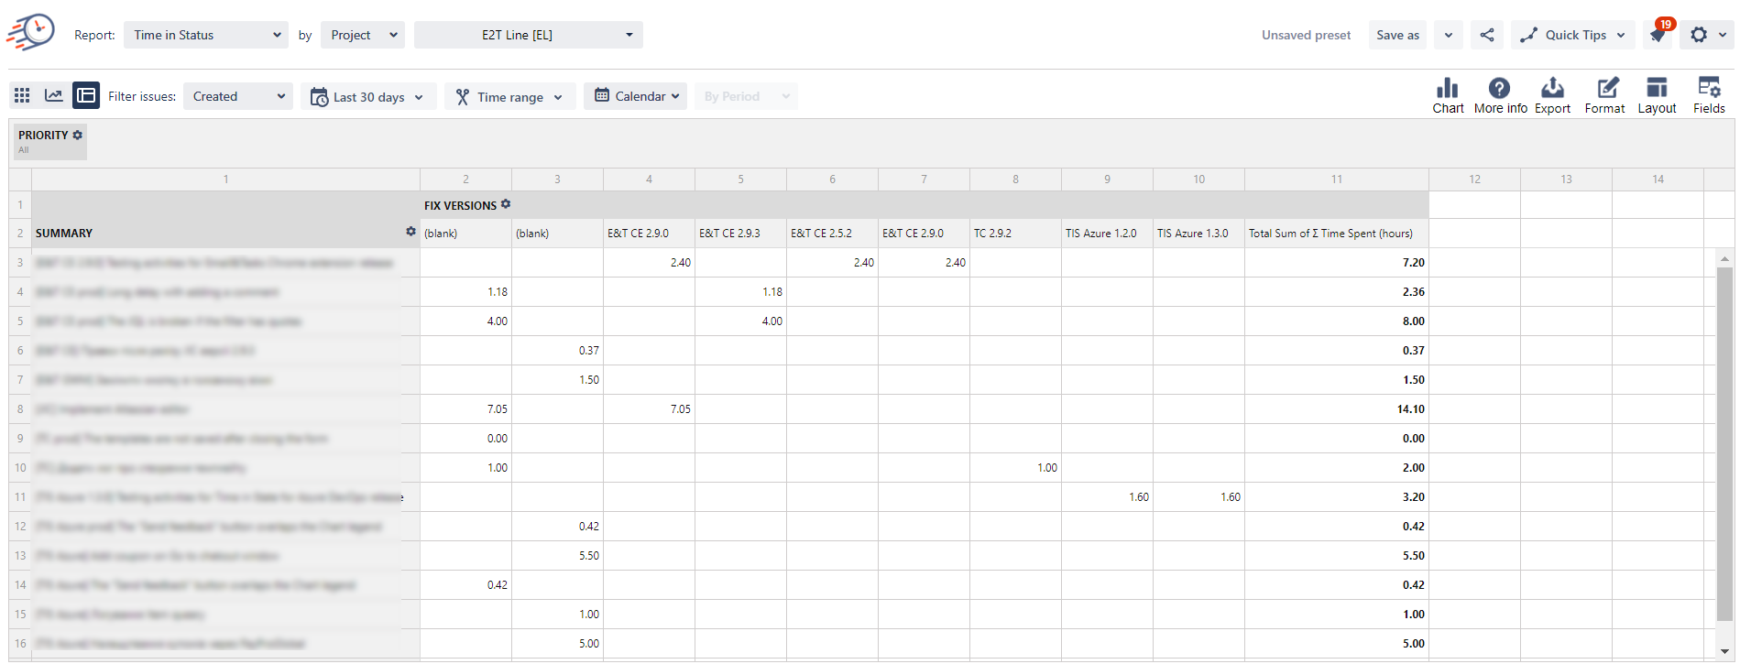Viewport: 1740px width, 664px height.
Task: Click the Total Sum of Σ Time Spent header
Action: (1336, 234)
